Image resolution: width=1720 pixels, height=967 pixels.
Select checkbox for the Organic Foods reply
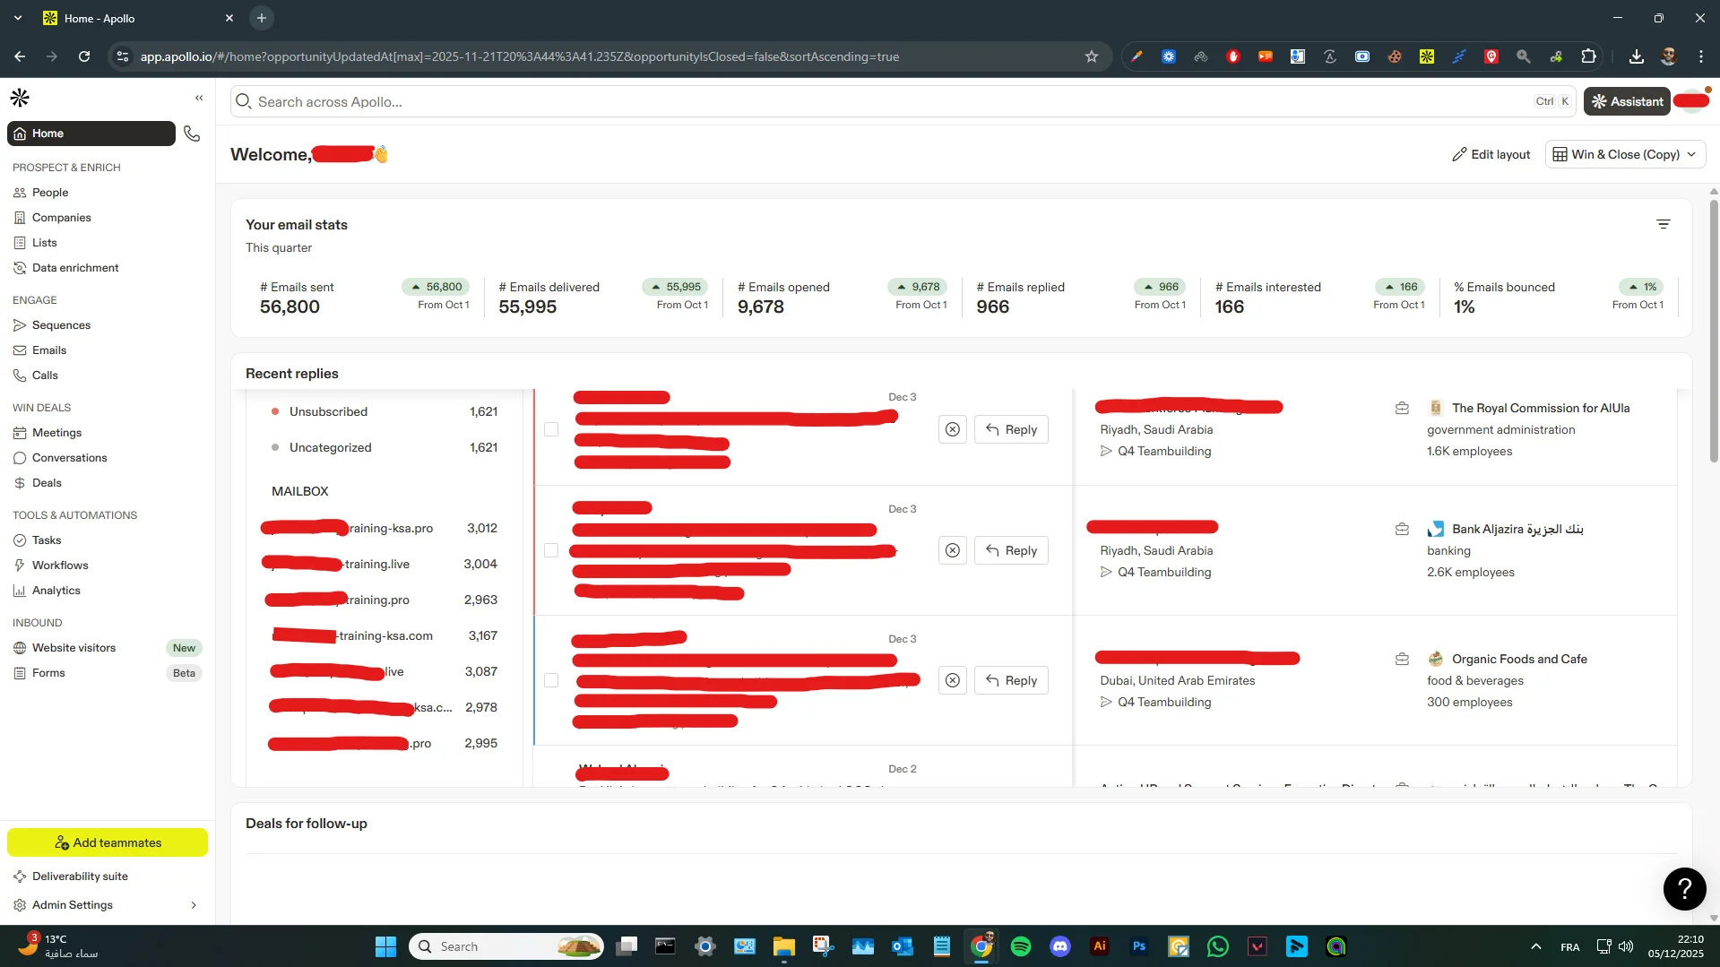(551, 680)
